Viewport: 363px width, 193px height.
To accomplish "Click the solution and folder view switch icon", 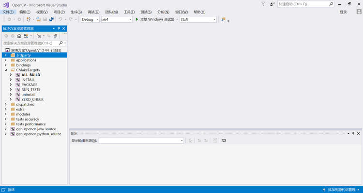I will [26, 36].
